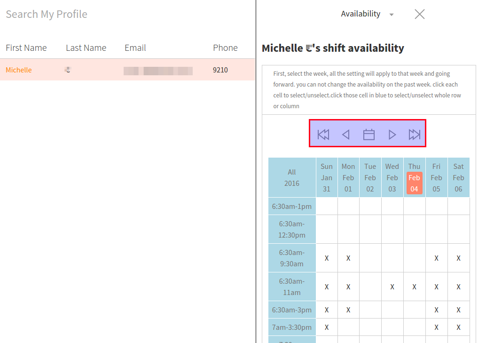Go to next week arrow

(392, 135)
